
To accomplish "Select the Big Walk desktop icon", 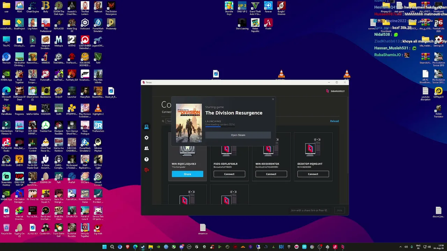I will [98, 230].
